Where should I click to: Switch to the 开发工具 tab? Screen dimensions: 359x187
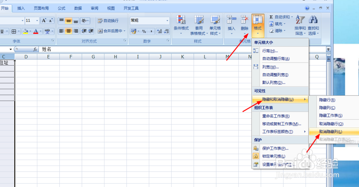[x=131, y=8]
